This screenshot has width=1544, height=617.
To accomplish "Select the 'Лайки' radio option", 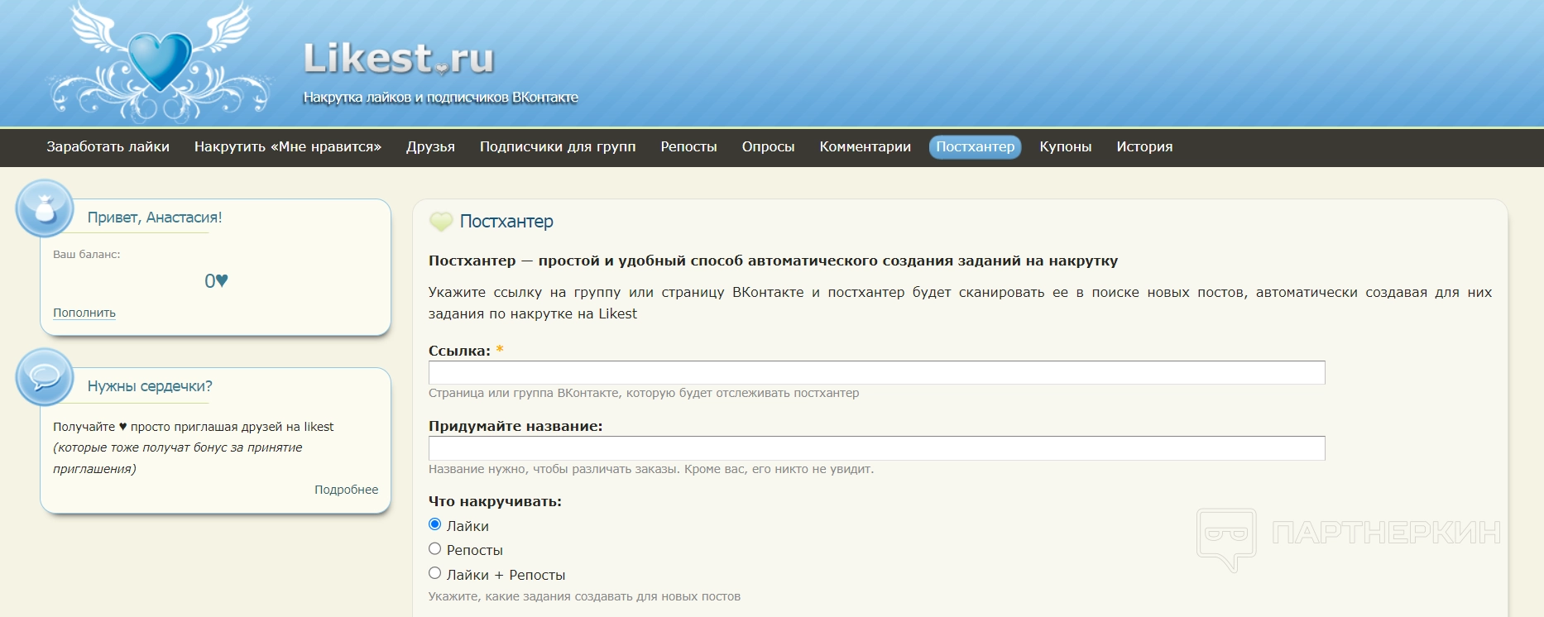I will (x=435, y=524).
